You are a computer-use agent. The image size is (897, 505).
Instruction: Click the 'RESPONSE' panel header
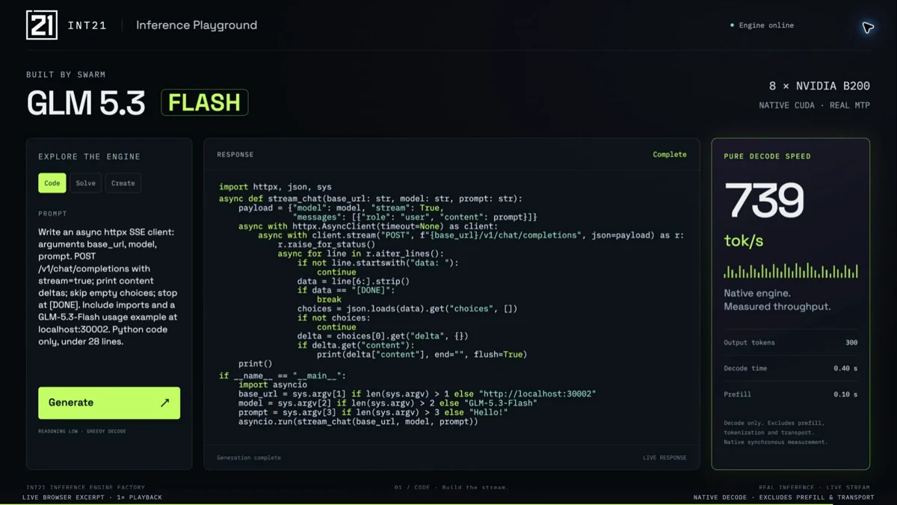coord(235,155)
